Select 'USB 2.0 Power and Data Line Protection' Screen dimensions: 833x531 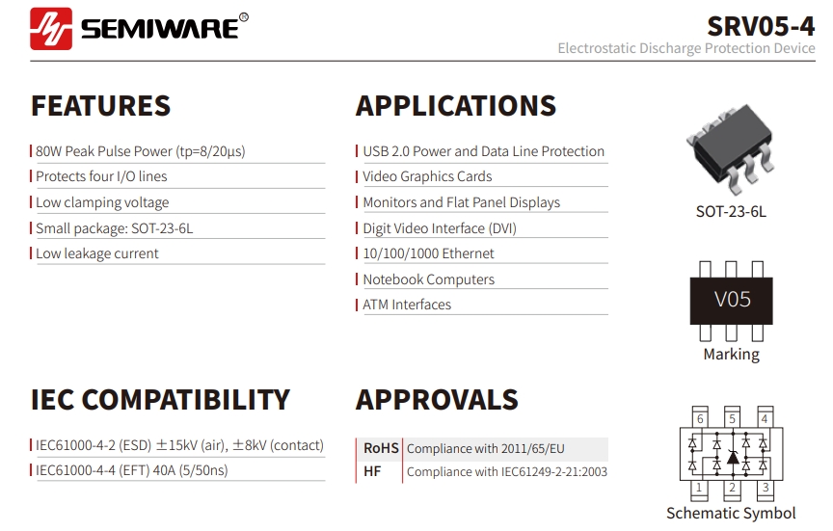coord(483,151)
